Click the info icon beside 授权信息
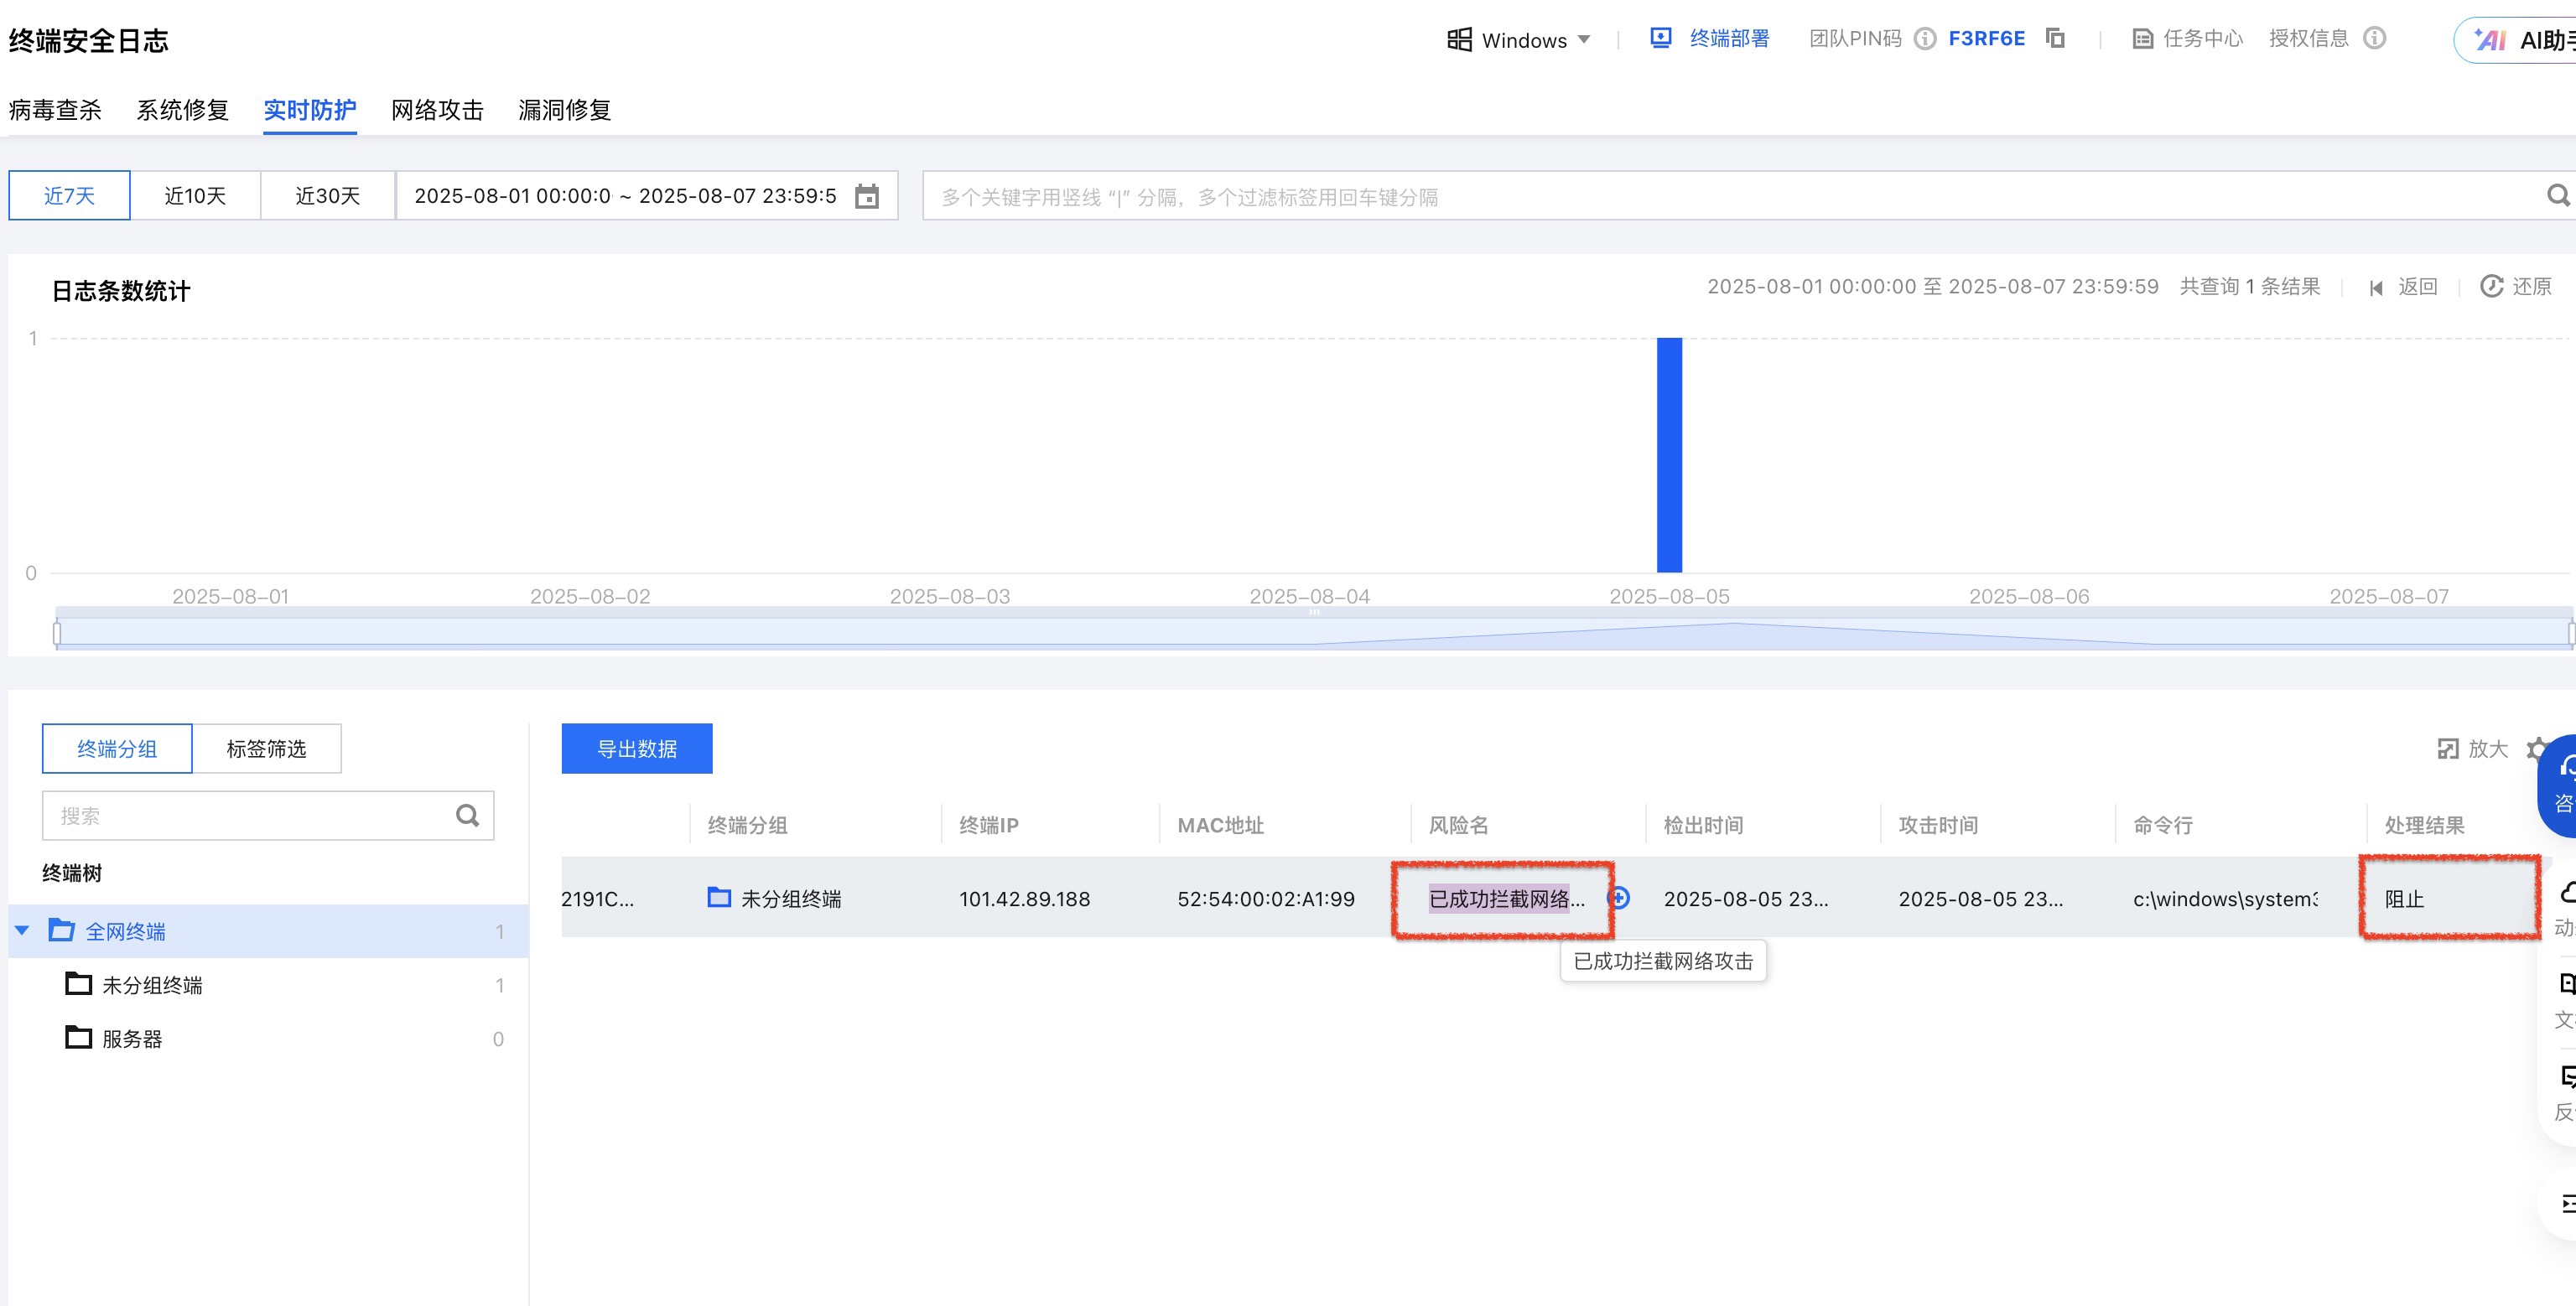This screenshot has width=2576, height=1306. (x=2374, y=38)
